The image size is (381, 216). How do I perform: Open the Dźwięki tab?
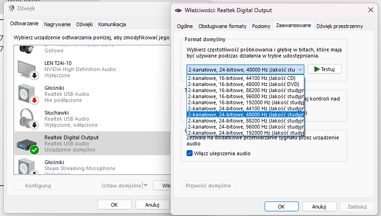[84, 24]
